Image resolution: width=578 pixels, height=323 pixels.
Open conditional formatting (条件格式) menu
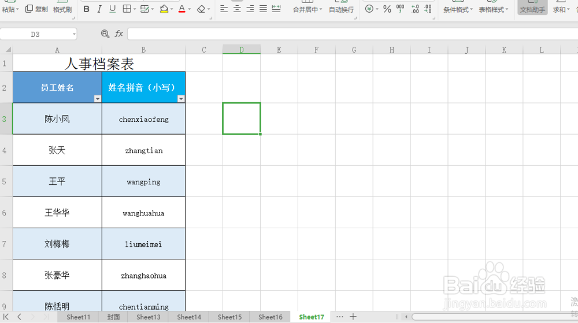(x=458, y=10)
